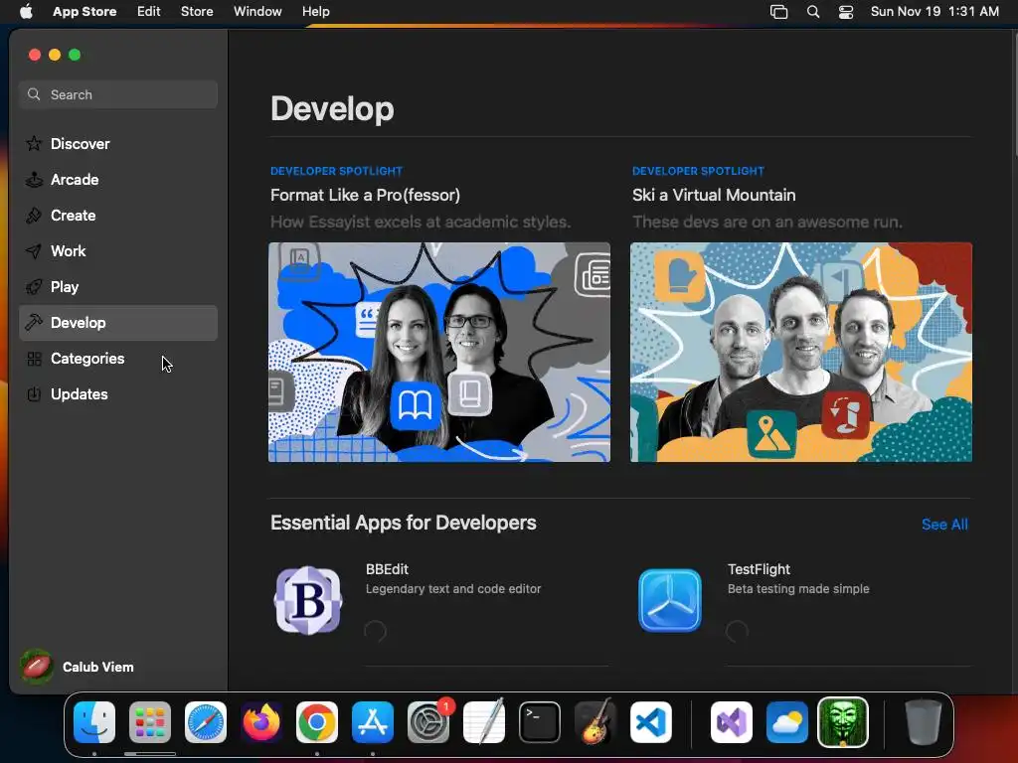This screenshot has width=1018, height=763.
Task: Click the BBEdit loading download button
Action: click(375, 631)
